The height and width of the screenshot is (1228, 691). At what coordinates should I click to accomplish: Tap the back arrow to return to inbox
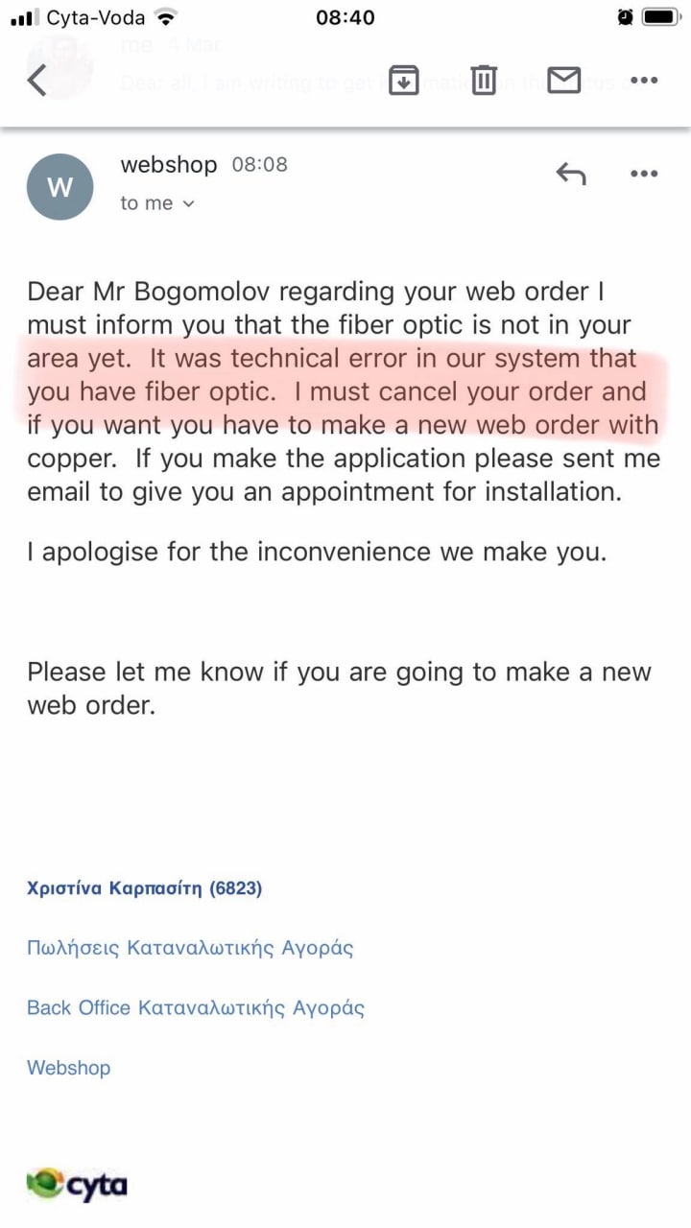click(x=37, y=81)
